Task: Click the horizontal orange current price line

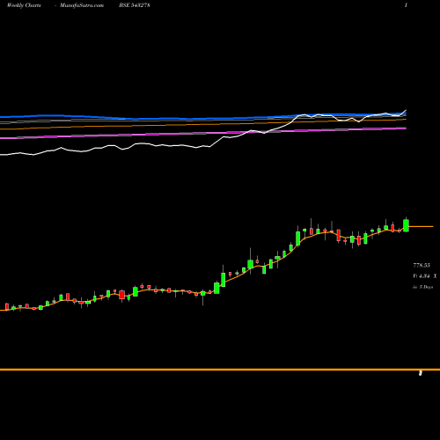Action: pos(421,226)
